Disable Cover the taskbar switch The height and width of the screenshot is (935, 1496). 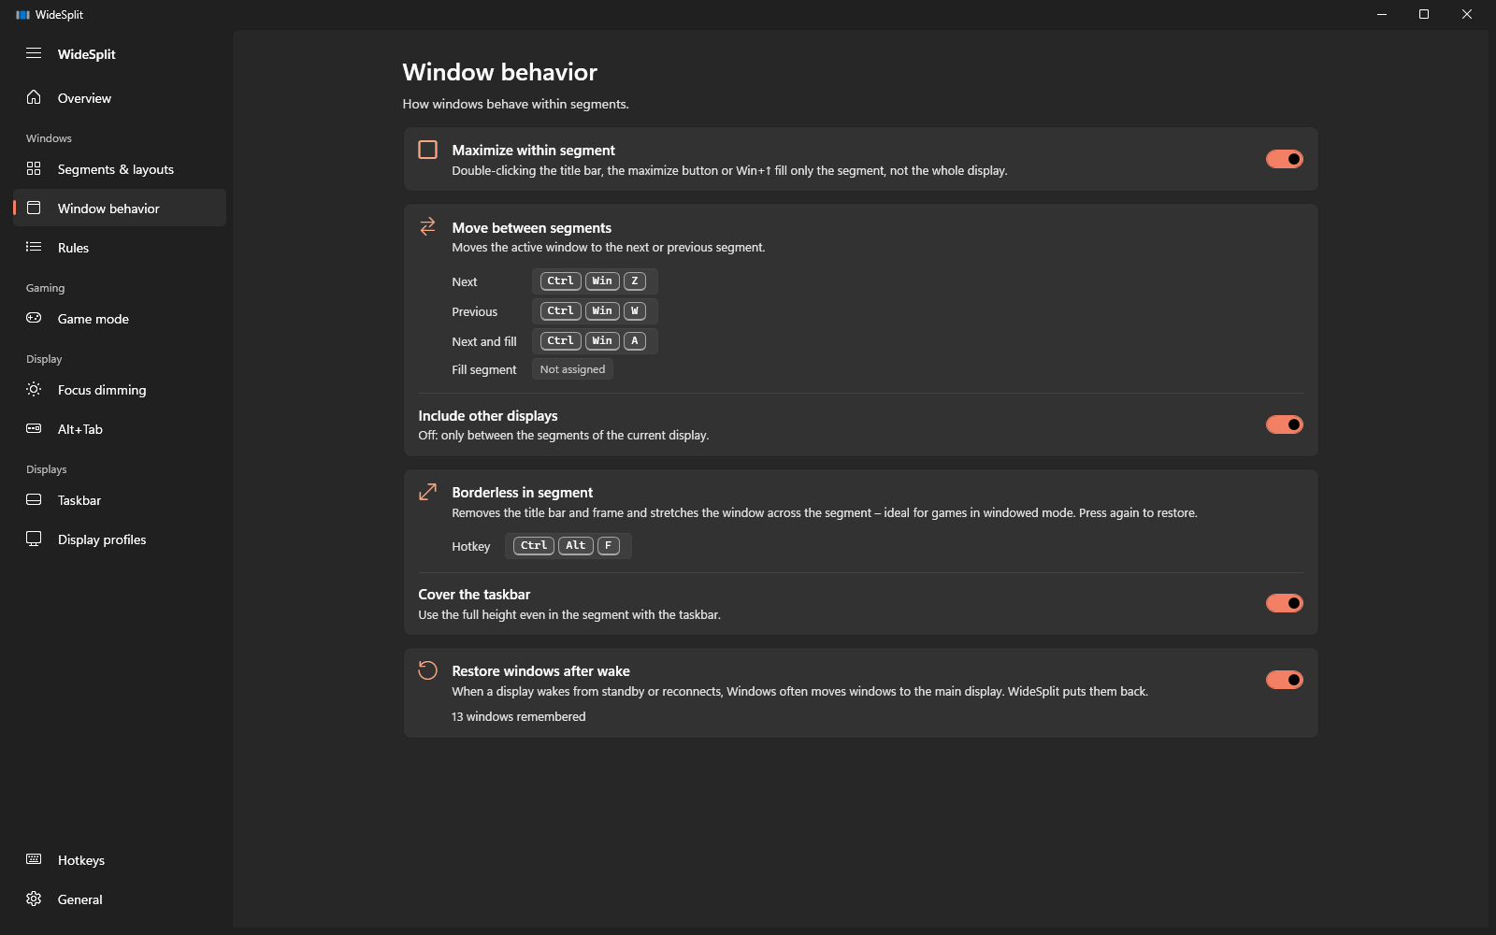pos(1284,603)
